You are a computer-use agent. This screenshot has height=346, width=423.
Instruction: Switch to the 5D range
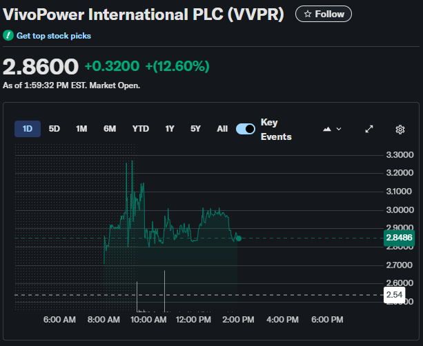[55, 129]
